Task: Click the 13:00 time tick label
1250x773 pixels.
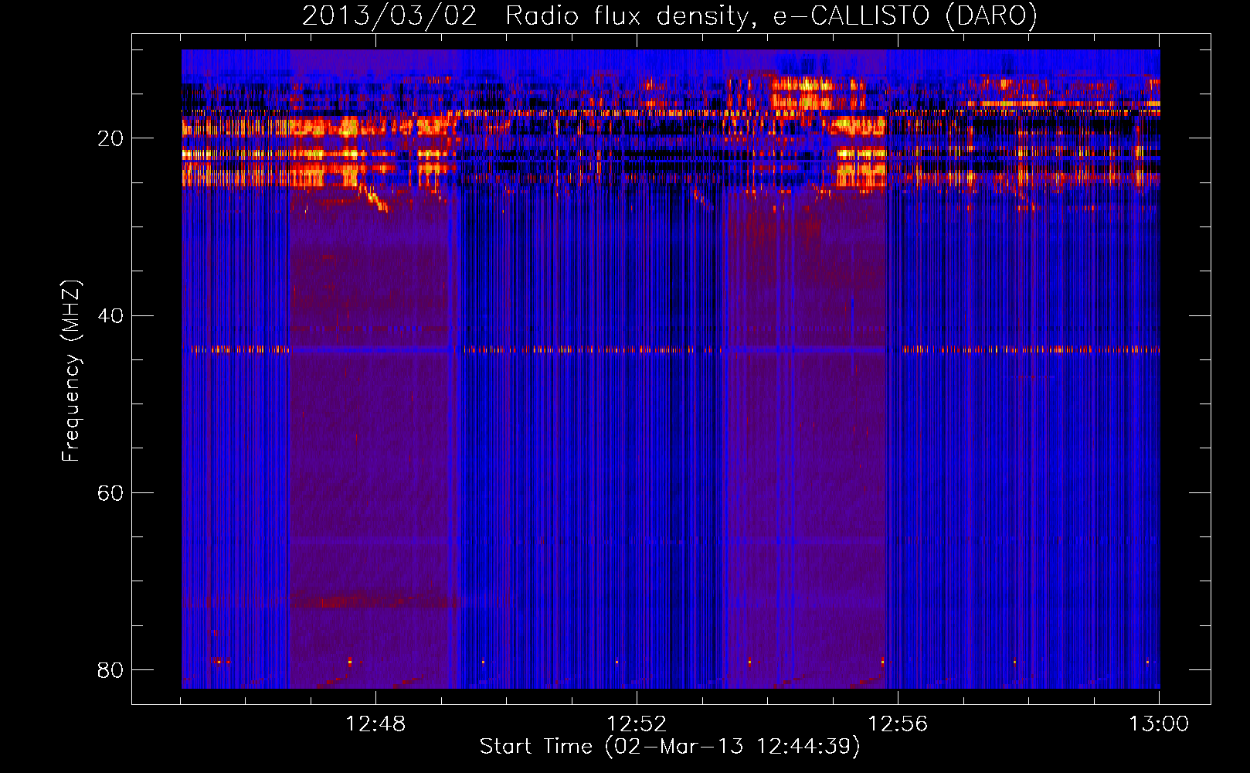Action: pyautogui.click(x=1159, y=724)
